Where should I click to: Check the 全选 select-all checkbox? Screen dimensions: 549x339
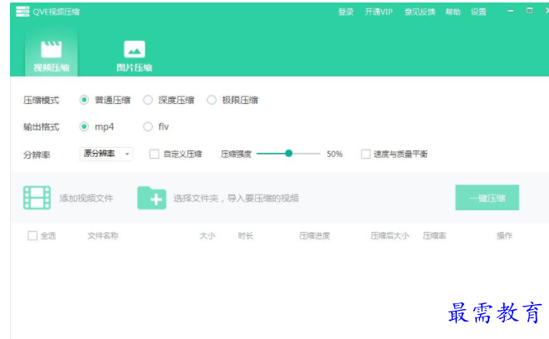tap(32, 235)
